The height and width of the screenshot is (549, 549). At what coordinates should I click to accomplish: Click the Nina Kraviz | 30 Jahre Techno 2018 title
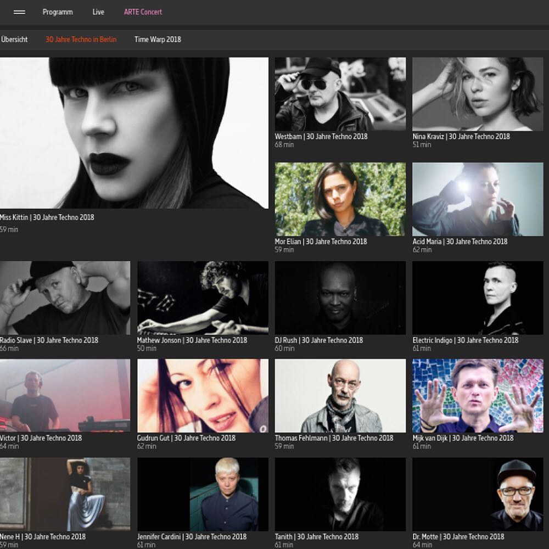click(461, 137)
